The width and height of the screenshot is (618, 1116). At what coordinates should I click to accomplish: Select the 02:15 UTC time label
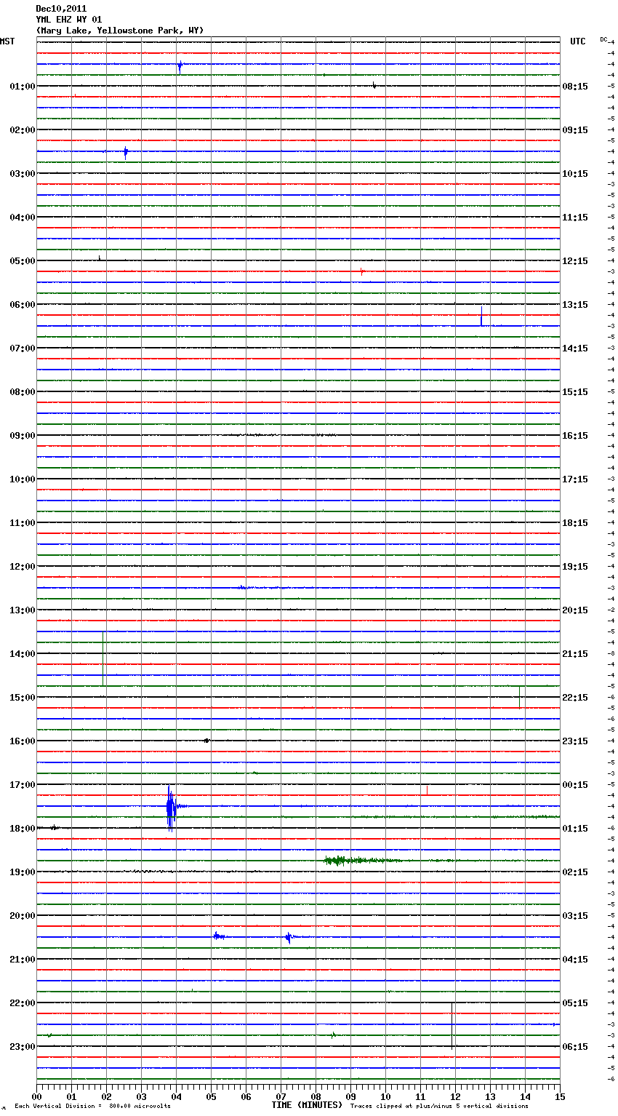click(x=575, y=872)
